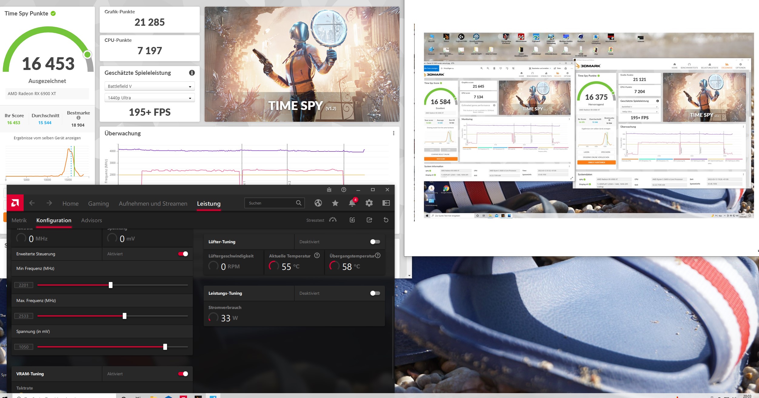This screenshot has height=398, width=759.
Task: Open the notifications bell icon
Action: coord(352,203)
